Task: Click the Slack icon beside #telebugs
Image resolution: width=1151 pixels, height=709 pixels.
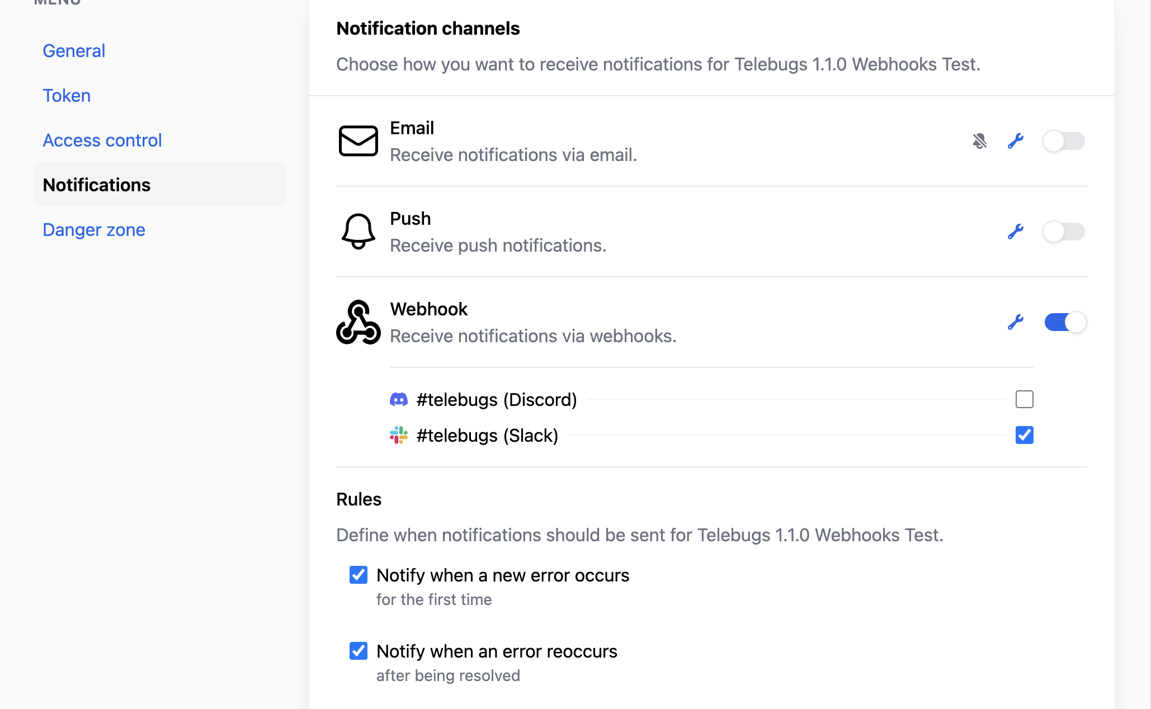Action: point(399,435)
